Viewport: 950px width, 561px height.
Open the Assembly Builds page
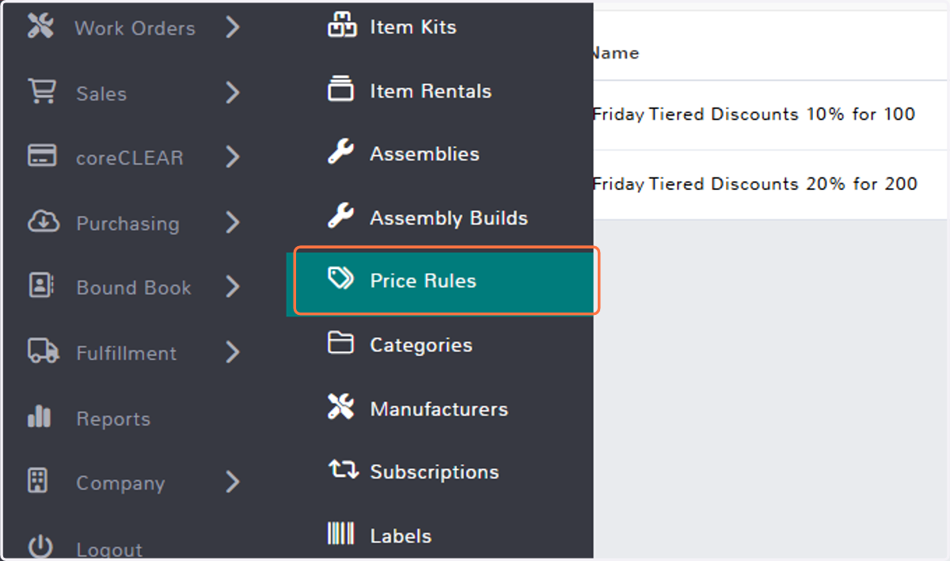pyautogui.click(x=449, y=218)
